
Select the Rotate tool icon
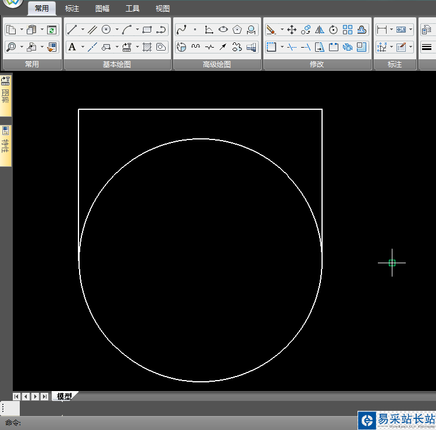tap(334, 30)
